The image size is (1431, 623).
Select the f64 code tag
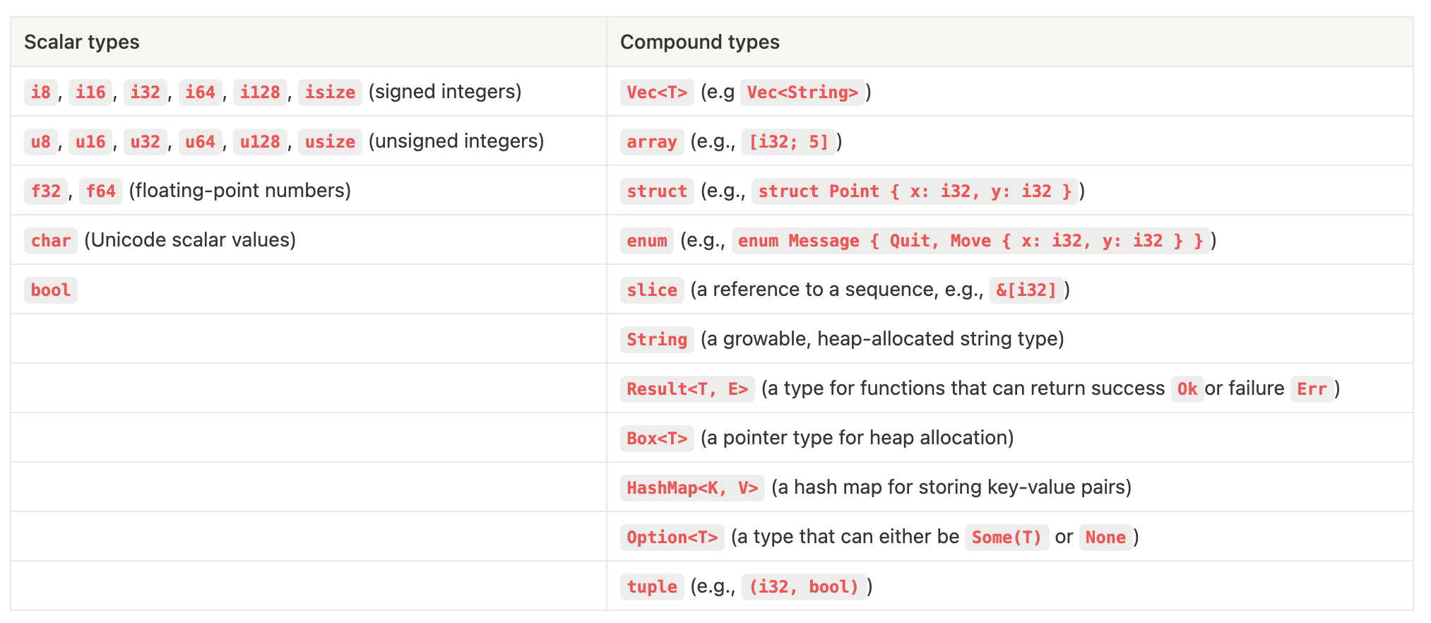[101, 191]
